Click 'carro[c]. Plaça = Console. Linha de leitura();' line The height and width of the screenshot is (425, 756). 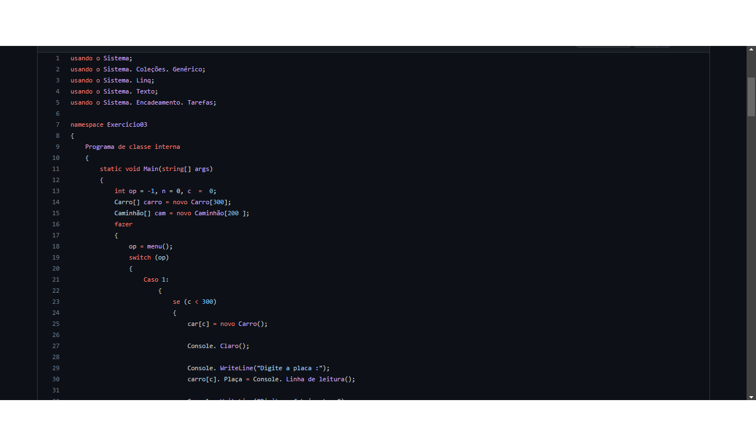tap(271, 379)
